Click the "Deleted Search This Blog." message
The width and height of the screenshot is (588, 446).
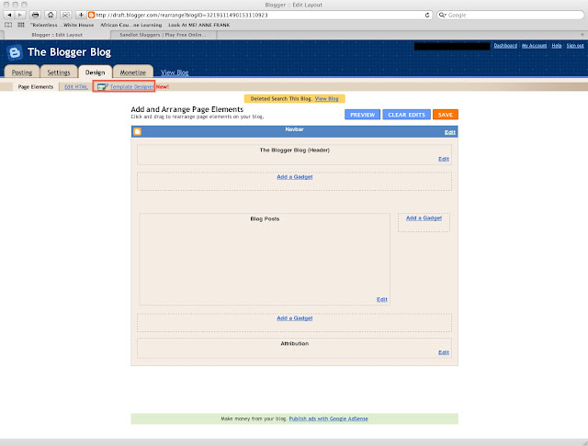tap(281, 99)
